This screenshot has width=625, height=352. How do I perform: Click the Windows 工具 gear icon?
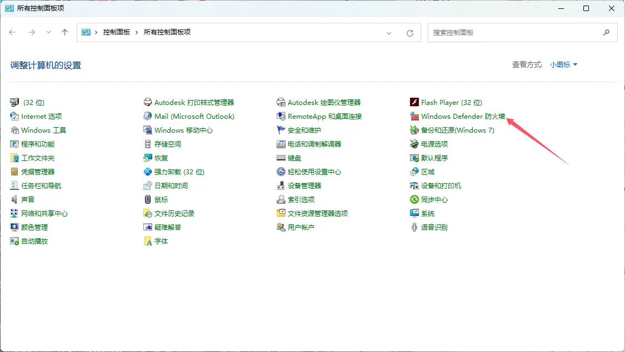(14, 130)
